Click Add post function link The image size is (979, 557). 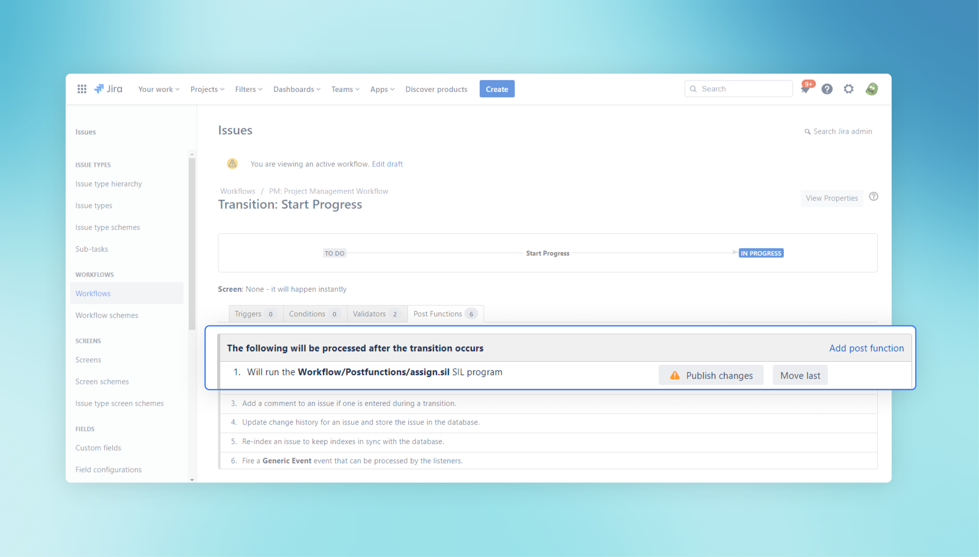pyautogui.click(x=866, y=348)
